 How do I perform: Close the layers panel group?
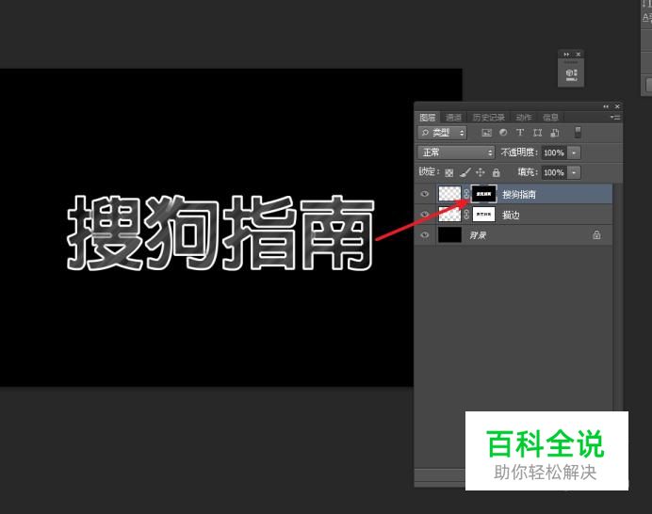click(617, 106)
